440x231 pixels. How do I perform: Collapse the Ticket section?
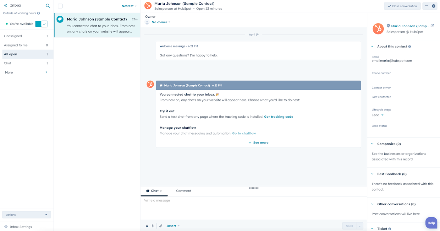[x=372, y=229]
